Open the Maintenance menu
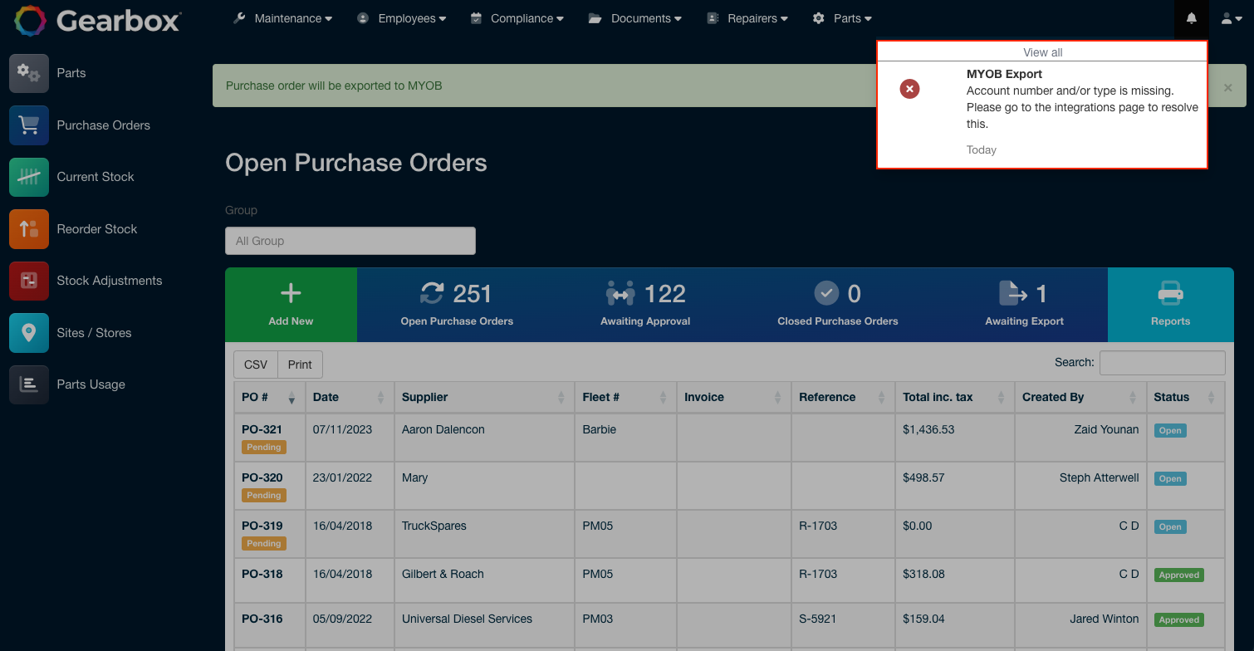 click(282, 17)
